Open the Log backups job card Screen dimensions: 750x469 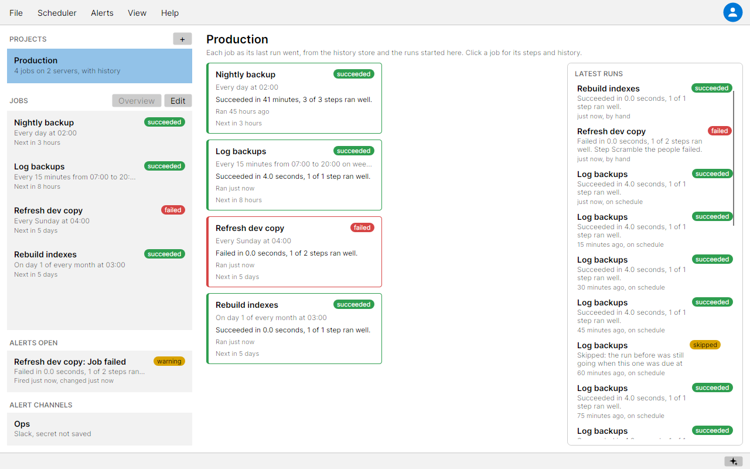pos(294,175)
